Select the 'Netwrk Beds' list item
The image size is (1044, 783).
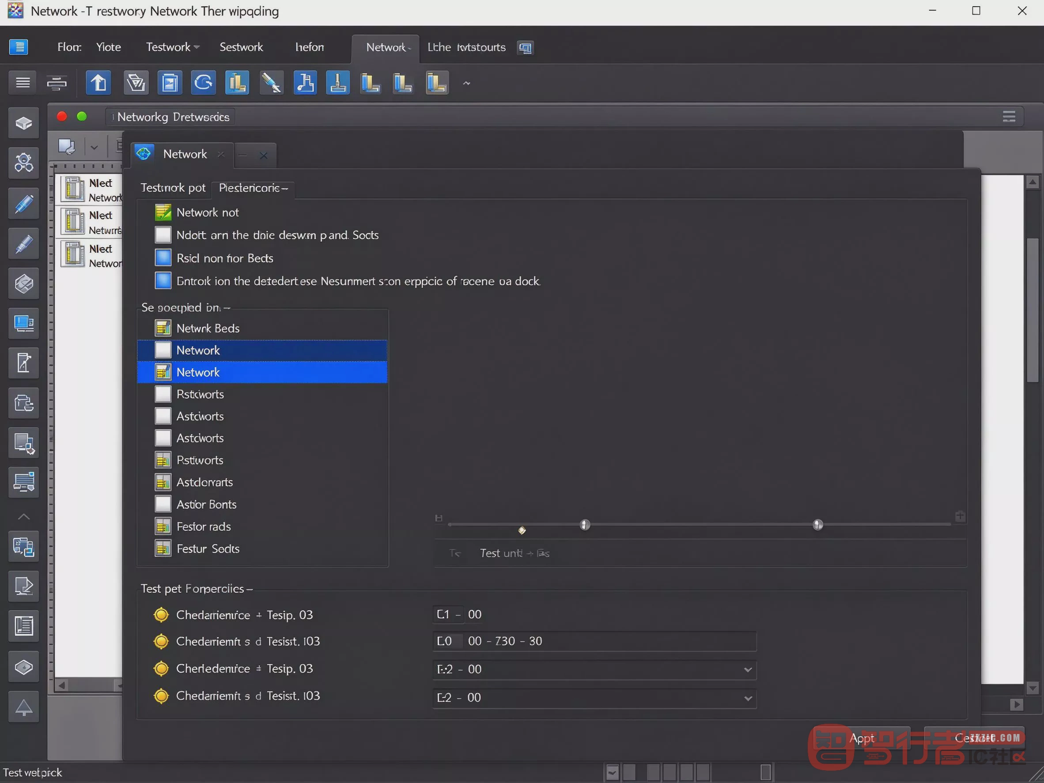(262, 329)
